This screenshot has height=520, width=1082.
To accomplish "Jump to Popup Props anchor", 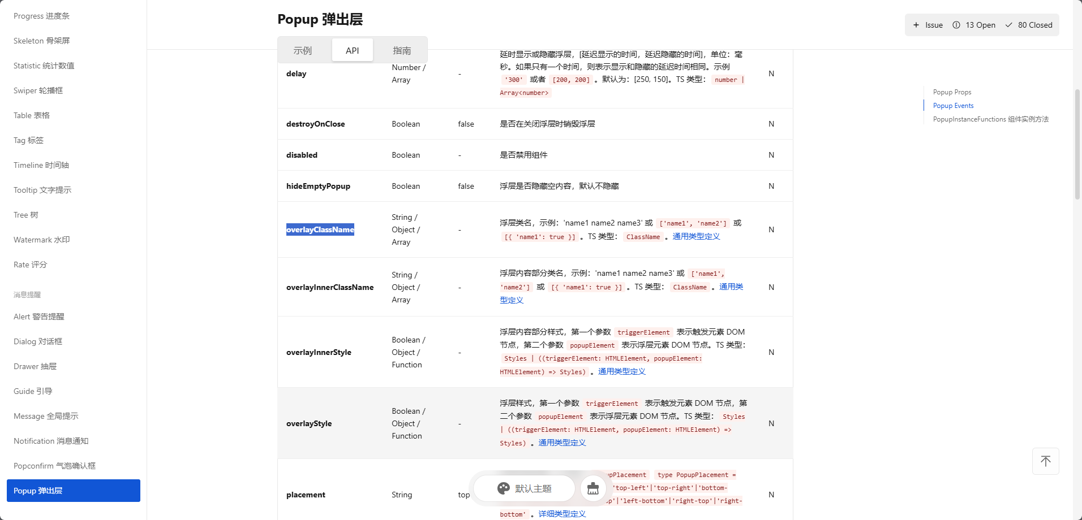I will pos(952,92).
